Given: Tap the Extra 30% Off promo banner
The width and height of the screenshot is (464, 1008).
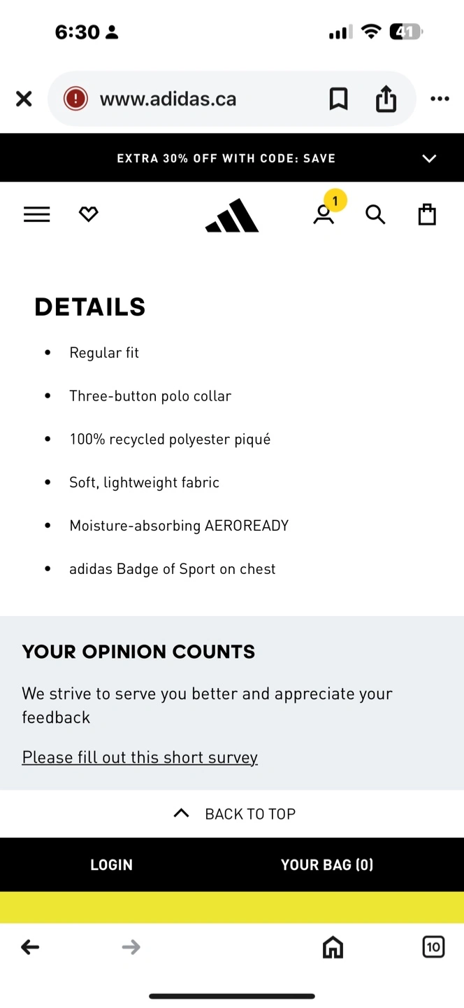Looking at the screenshot, I should (x=226, y=158).
